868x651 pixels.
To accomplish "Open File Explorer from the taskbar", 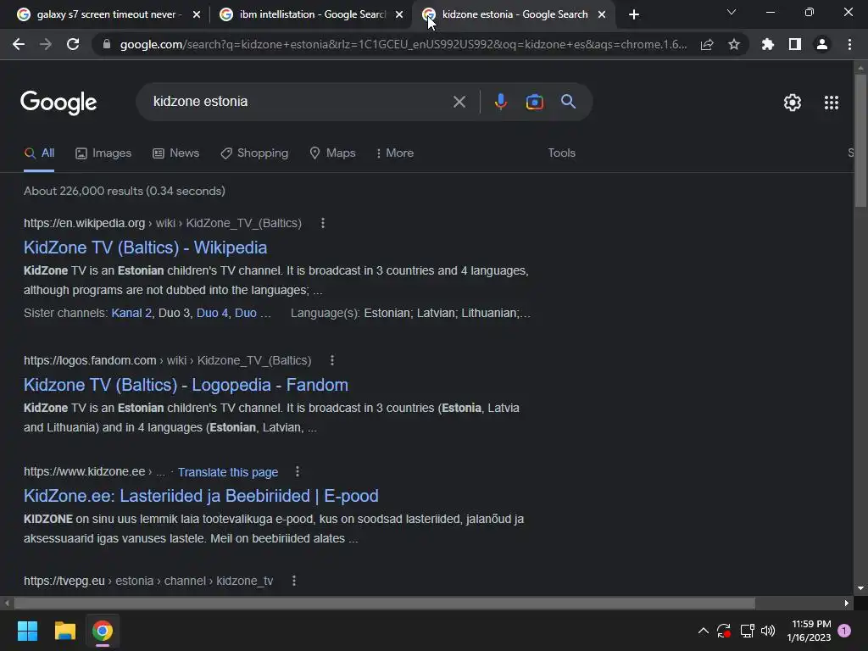I will click(64, 631).
